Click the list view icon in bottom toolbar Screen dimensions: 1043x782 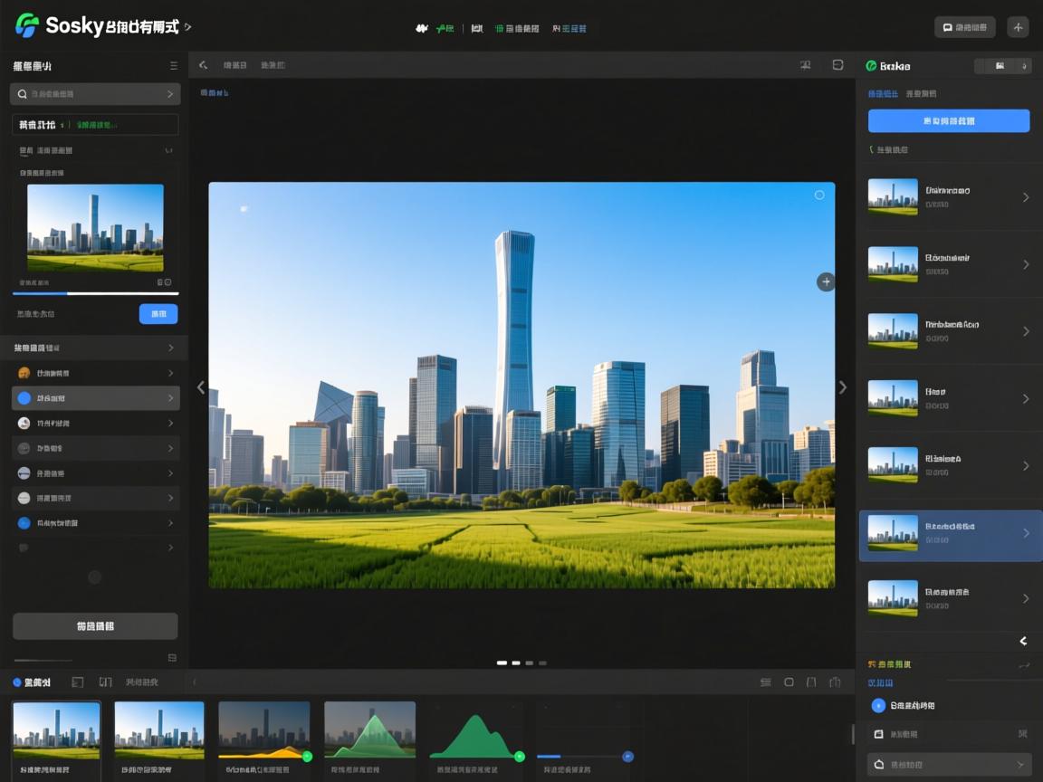[x=766, y=682]
